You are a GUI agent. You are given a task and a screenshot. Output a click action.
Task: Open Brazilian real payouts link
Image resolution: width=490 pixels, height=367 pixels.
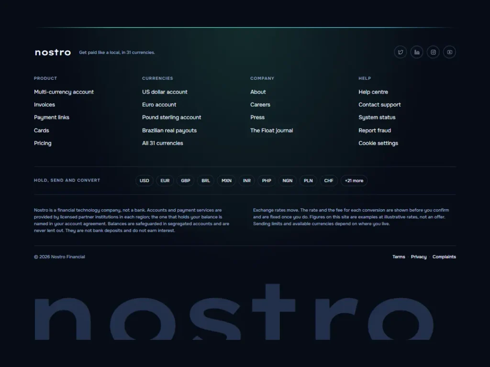169,130
